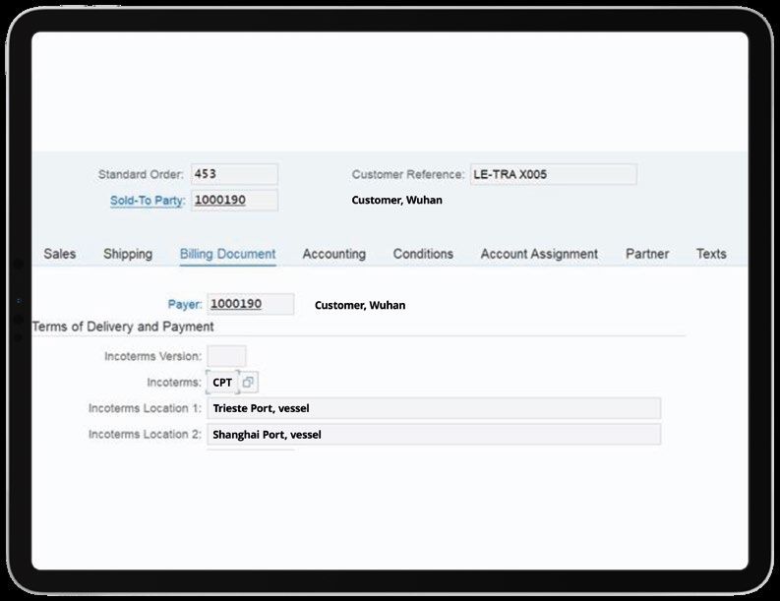Select Customer, Wuhan text beside Sold-To Party

[x=396, y=200]
